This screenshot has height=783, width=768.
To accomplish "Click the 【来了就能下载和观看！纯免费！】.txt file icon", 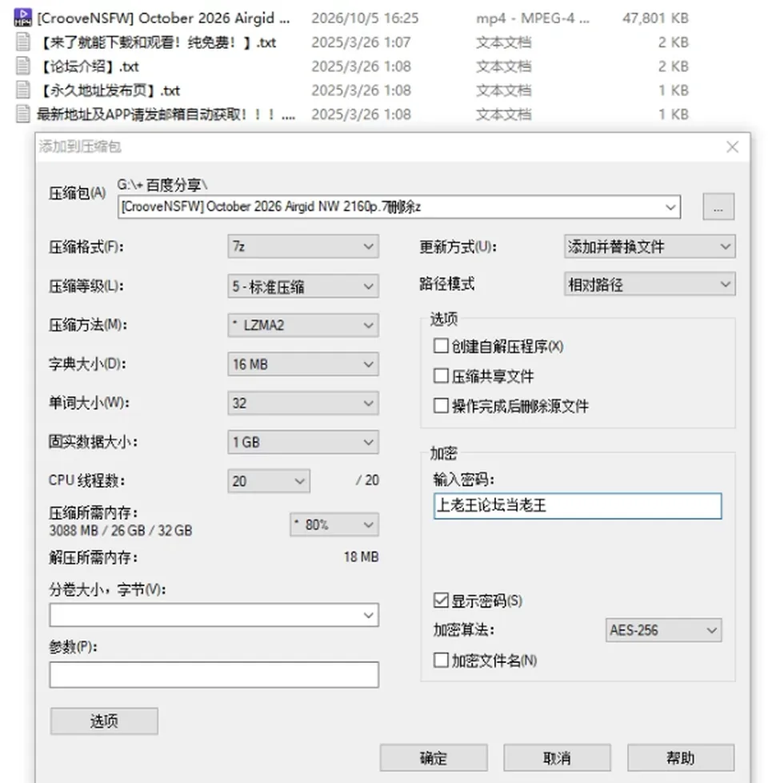I will point(22,42).
